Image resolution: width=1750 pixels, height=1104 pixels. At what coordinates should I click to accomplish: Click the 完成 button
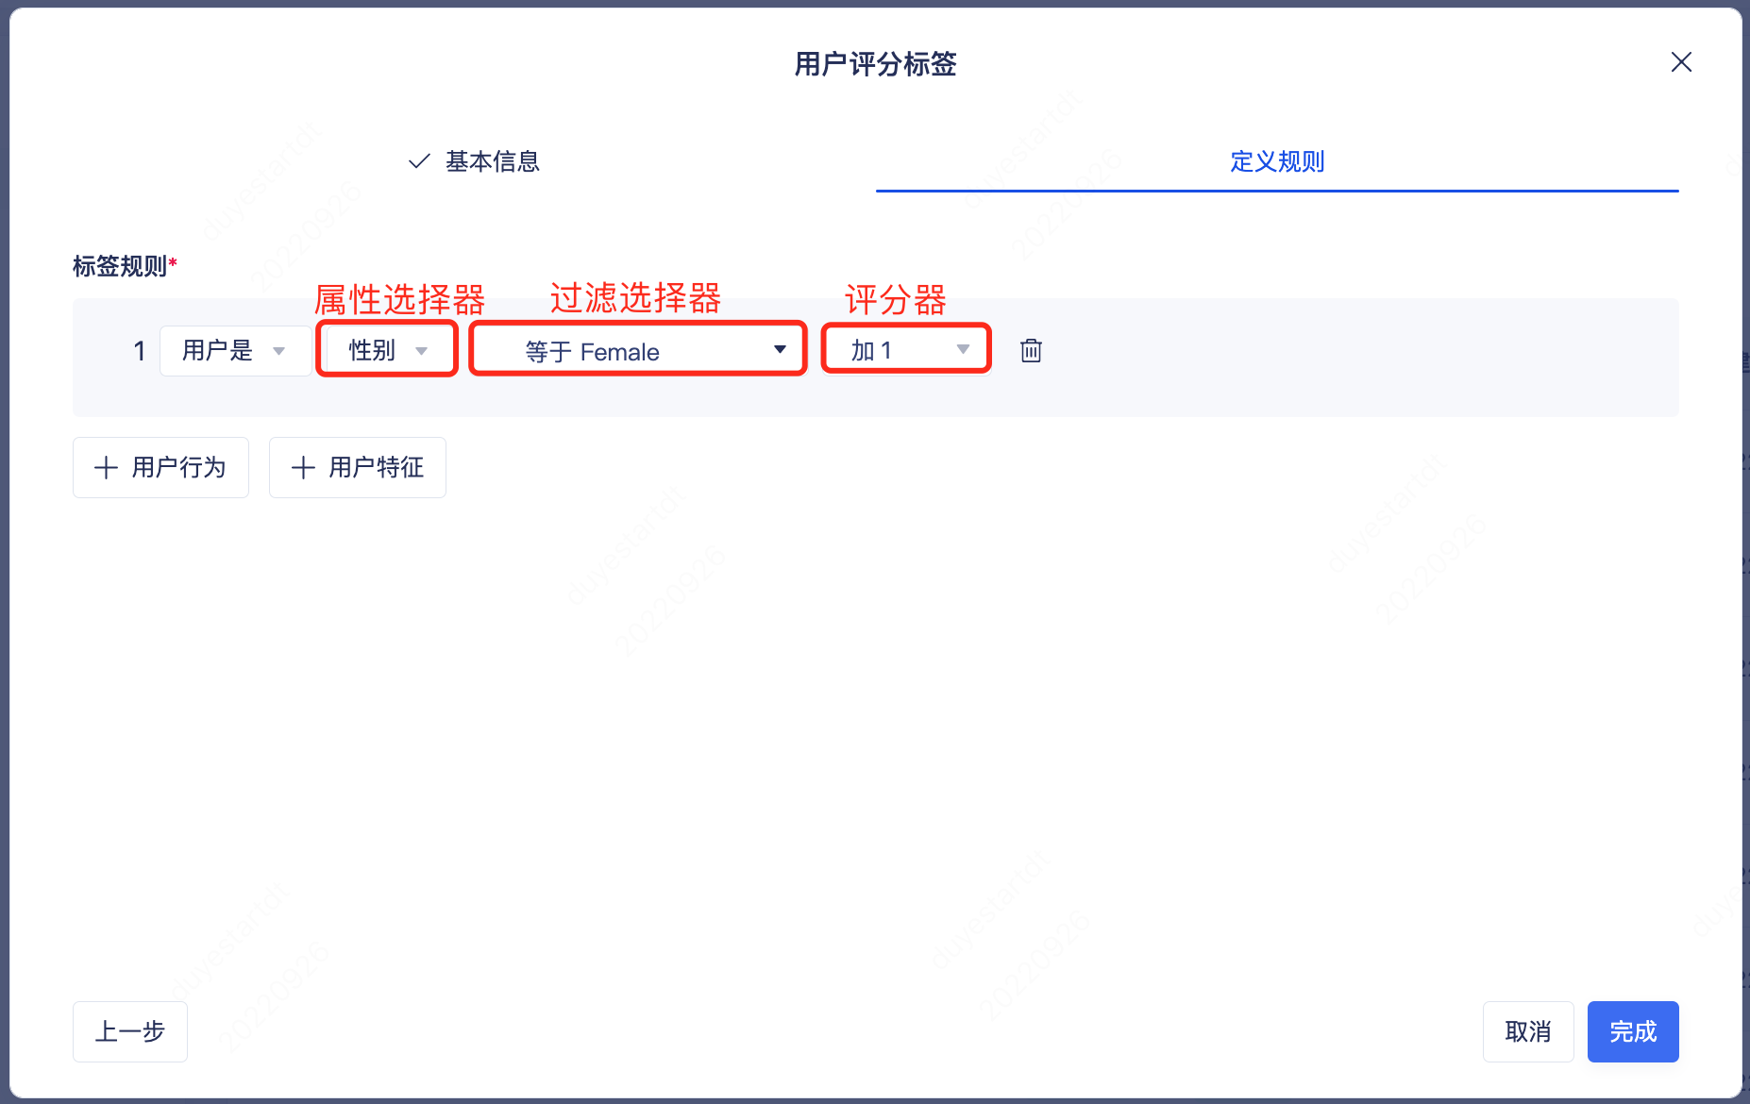point(1633,1031)
